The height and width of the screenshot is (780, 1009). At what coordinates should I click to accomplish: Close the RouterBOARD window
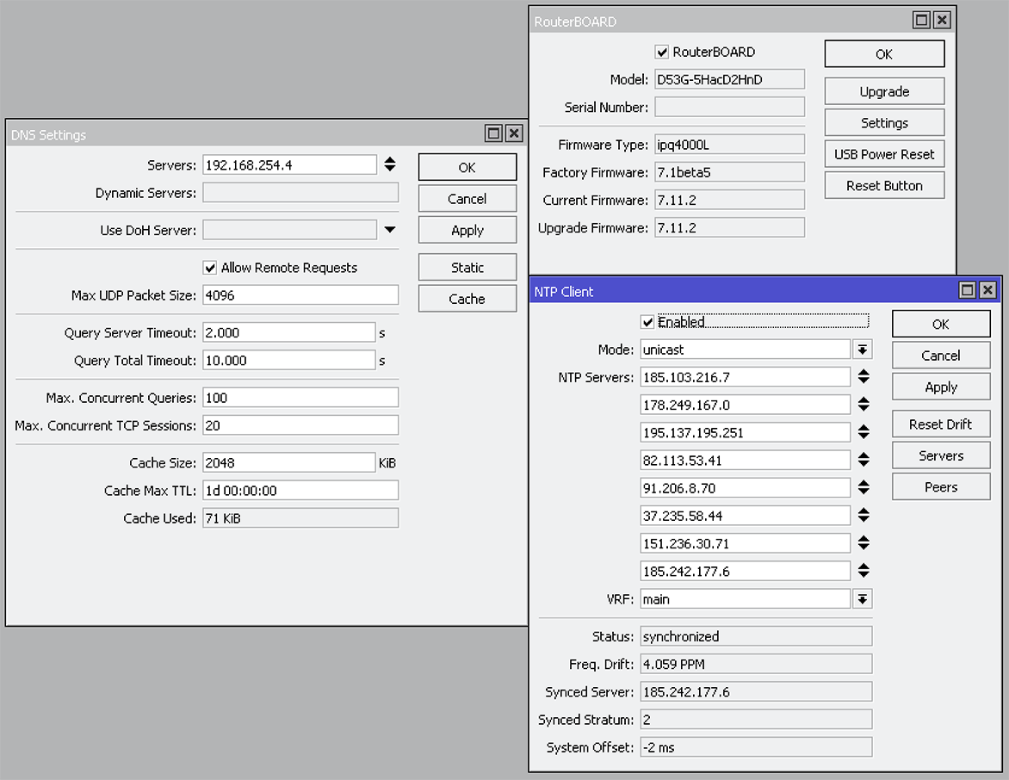tap(942, 21)
